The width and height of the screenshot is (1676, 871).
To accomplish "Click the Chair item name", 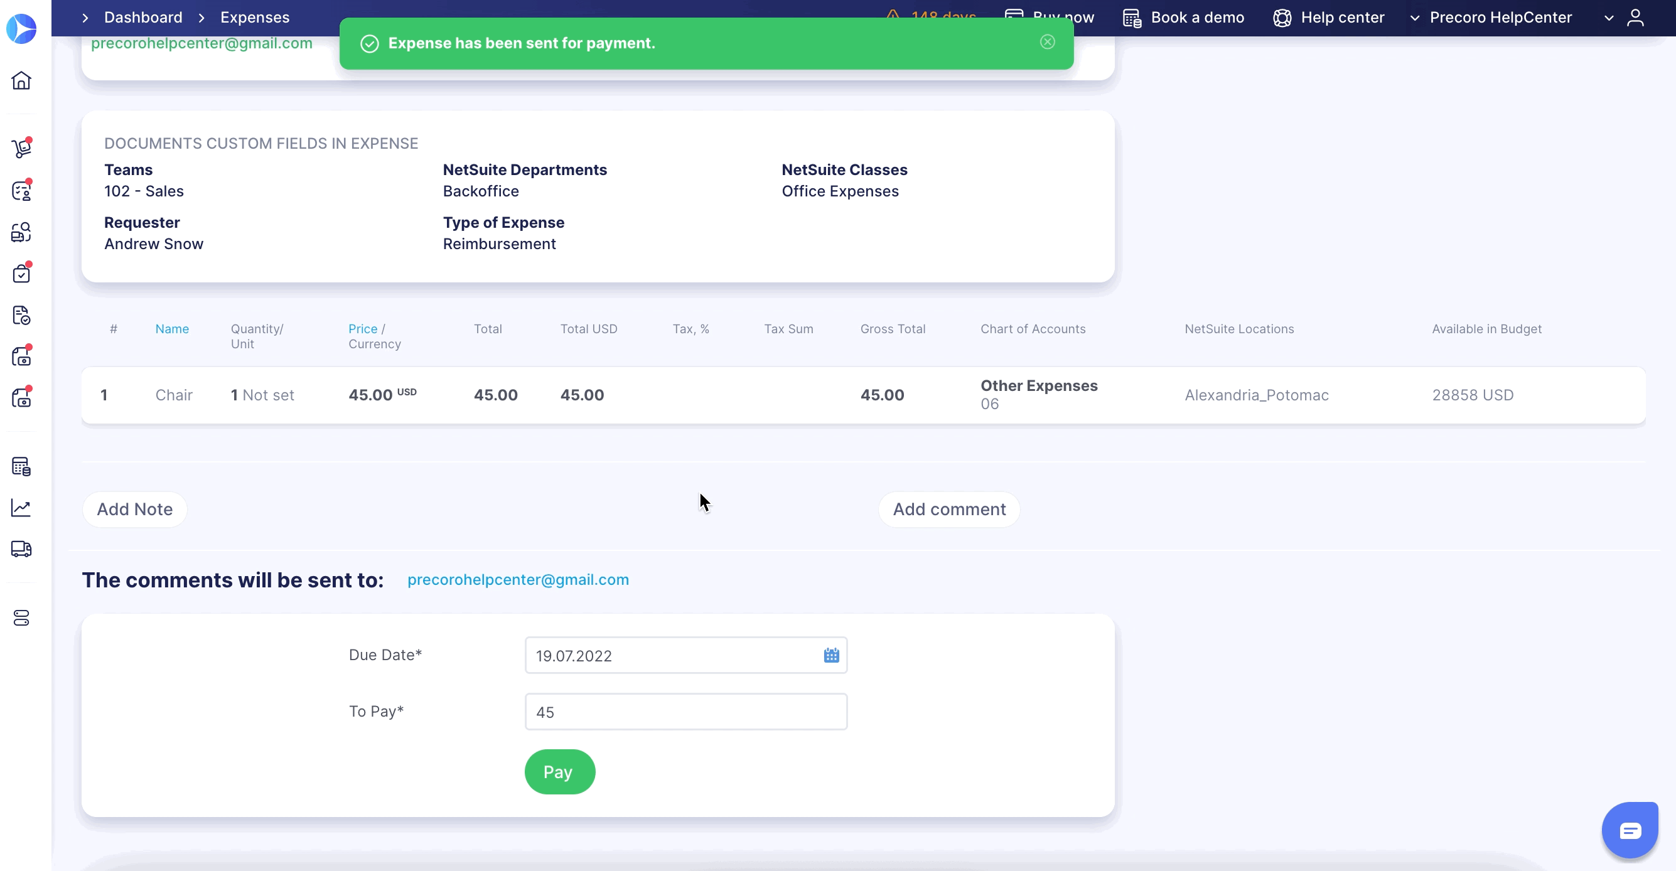I will click(x=174, y=395).
